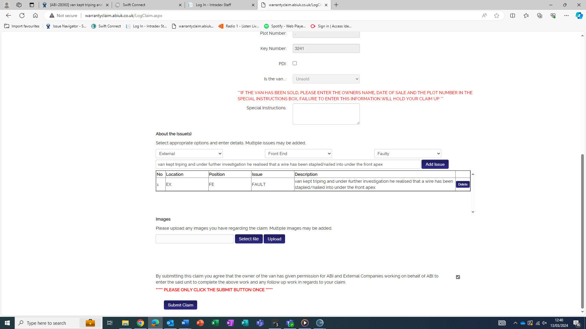Expand the Faulty issue type dropdown
586x329 pixels.
pyautogui.click(x=407, y=154)
